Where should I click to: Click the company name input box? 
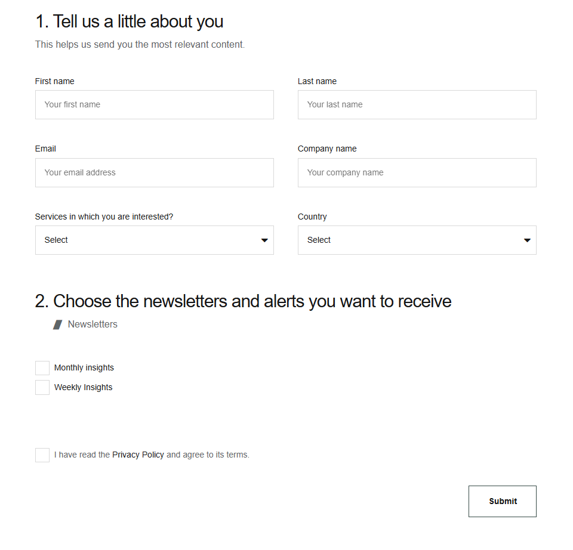tap(417, 173)
